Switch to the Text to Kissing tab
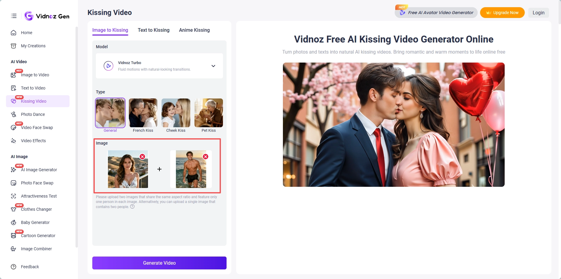 153,30
